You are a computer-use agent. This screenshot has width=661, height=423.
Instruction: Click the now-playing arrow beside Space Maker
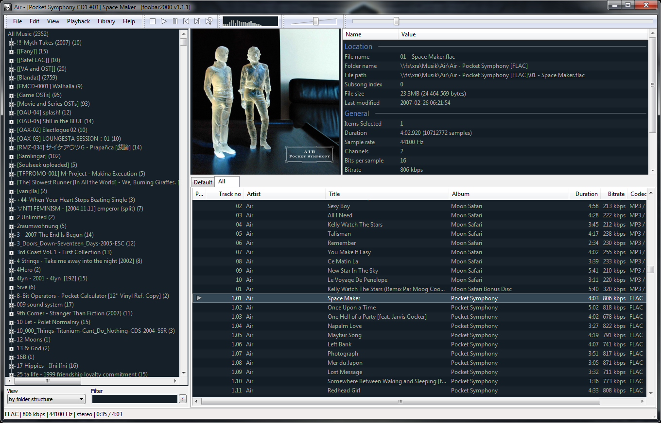[199, 298]
